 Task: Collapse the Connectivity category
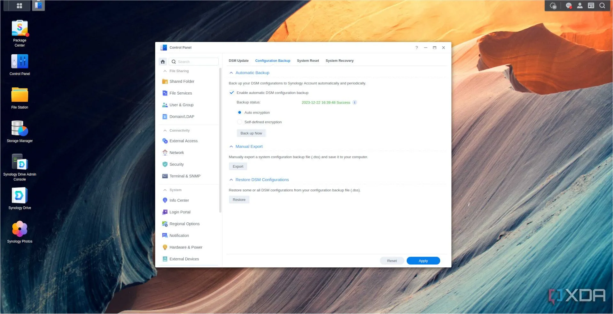coord(165,130)
